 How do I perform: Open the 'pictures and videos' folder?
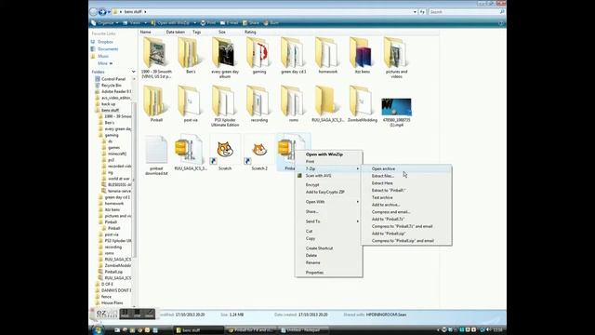(x=396, y=53)
